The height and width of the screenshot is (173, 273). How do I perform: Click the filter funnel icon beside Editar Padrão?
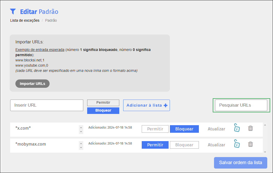[13, 11]
